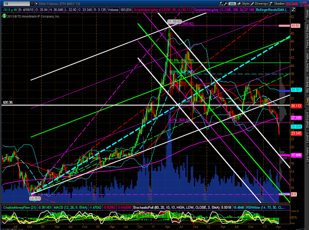Click the expand chart icon beside BollingerBandsSMA

point(293,10)
